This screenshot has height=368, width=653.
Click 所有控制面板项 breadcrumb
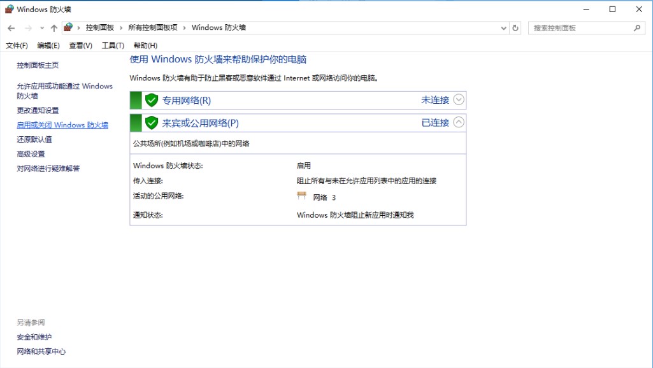(153, 27)
